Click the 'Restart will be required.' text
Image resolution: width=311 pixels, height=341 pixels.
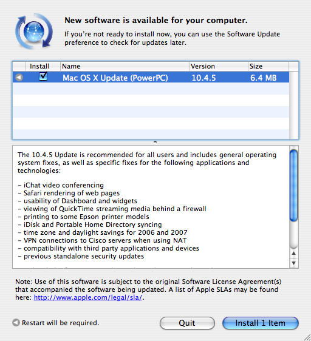[61, 323]
